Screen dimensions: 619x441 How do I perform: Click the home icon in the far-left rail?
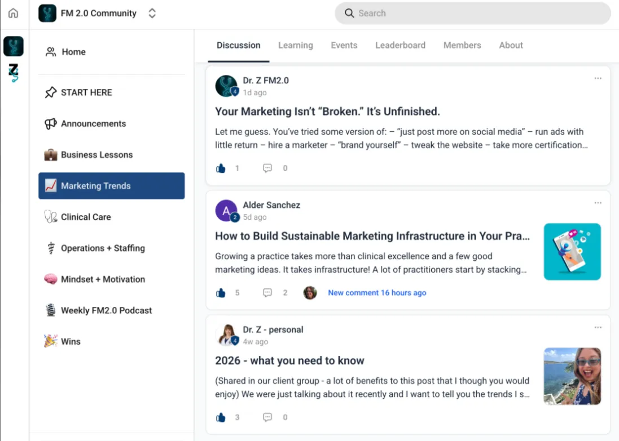click(13, 14)
